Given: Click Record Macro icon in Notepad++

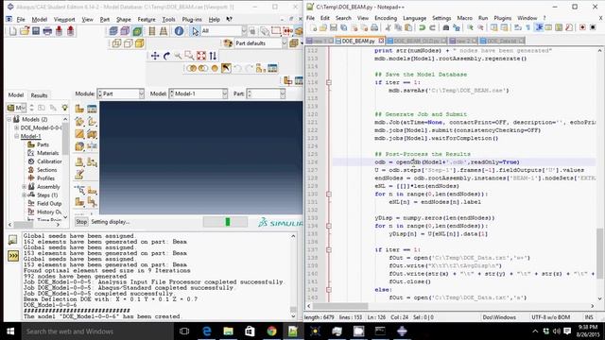Looking at the screenshot, I should (x=582, y=27).
